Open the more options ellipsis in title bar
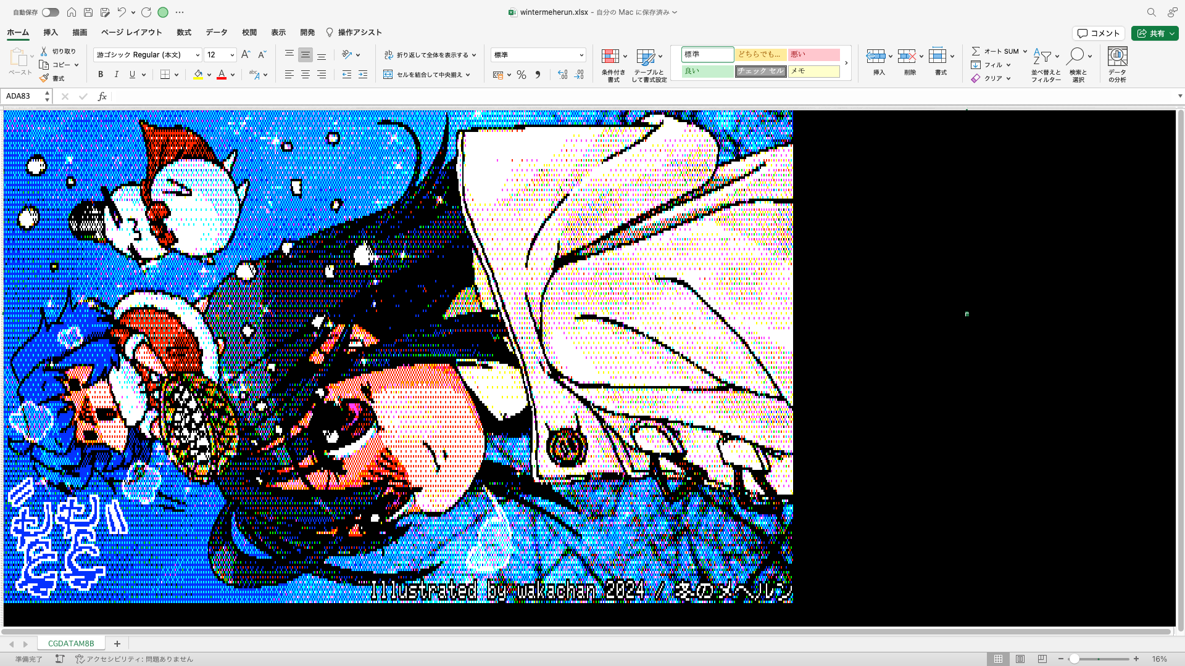The image size is (1185, 666). [180, 12]
